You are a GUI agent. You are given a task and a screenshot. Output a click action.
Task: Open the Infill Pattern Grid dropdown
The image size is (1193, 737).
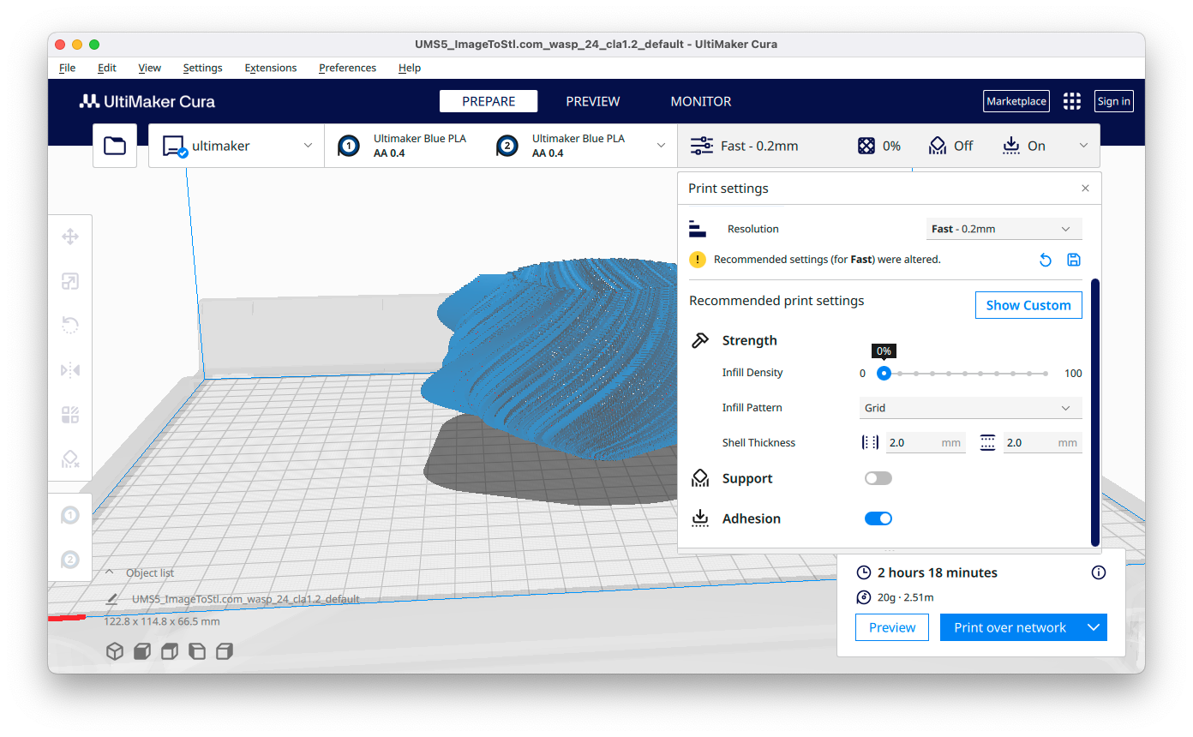pyautogui.click(x=971, y=408)
